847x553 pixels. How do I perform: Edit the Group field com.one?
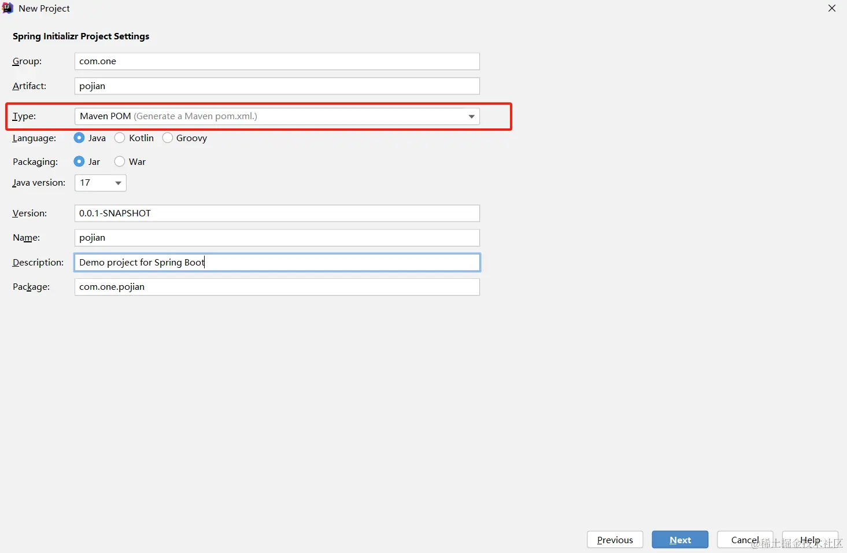[277, 61]
